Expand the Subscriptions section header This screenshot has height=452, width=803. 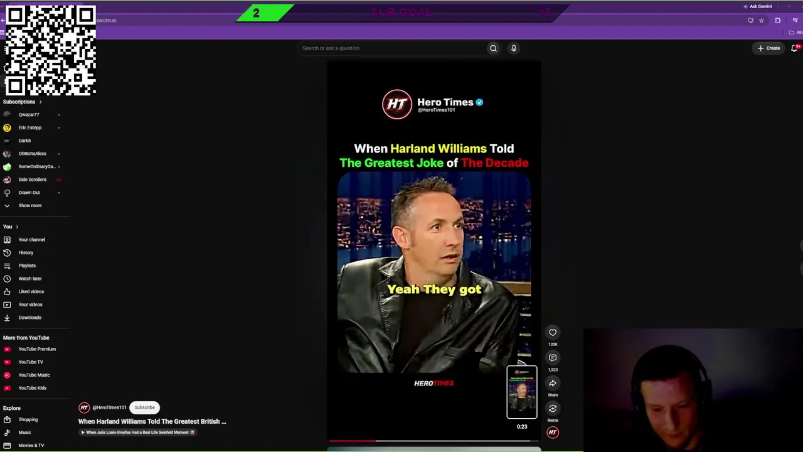click(x=22, y=102)
